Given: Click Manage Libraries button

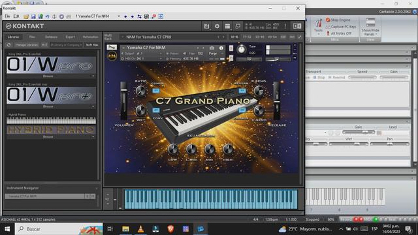Looking at the screenshot, I should pyautogui.click(x=26, y=45).
